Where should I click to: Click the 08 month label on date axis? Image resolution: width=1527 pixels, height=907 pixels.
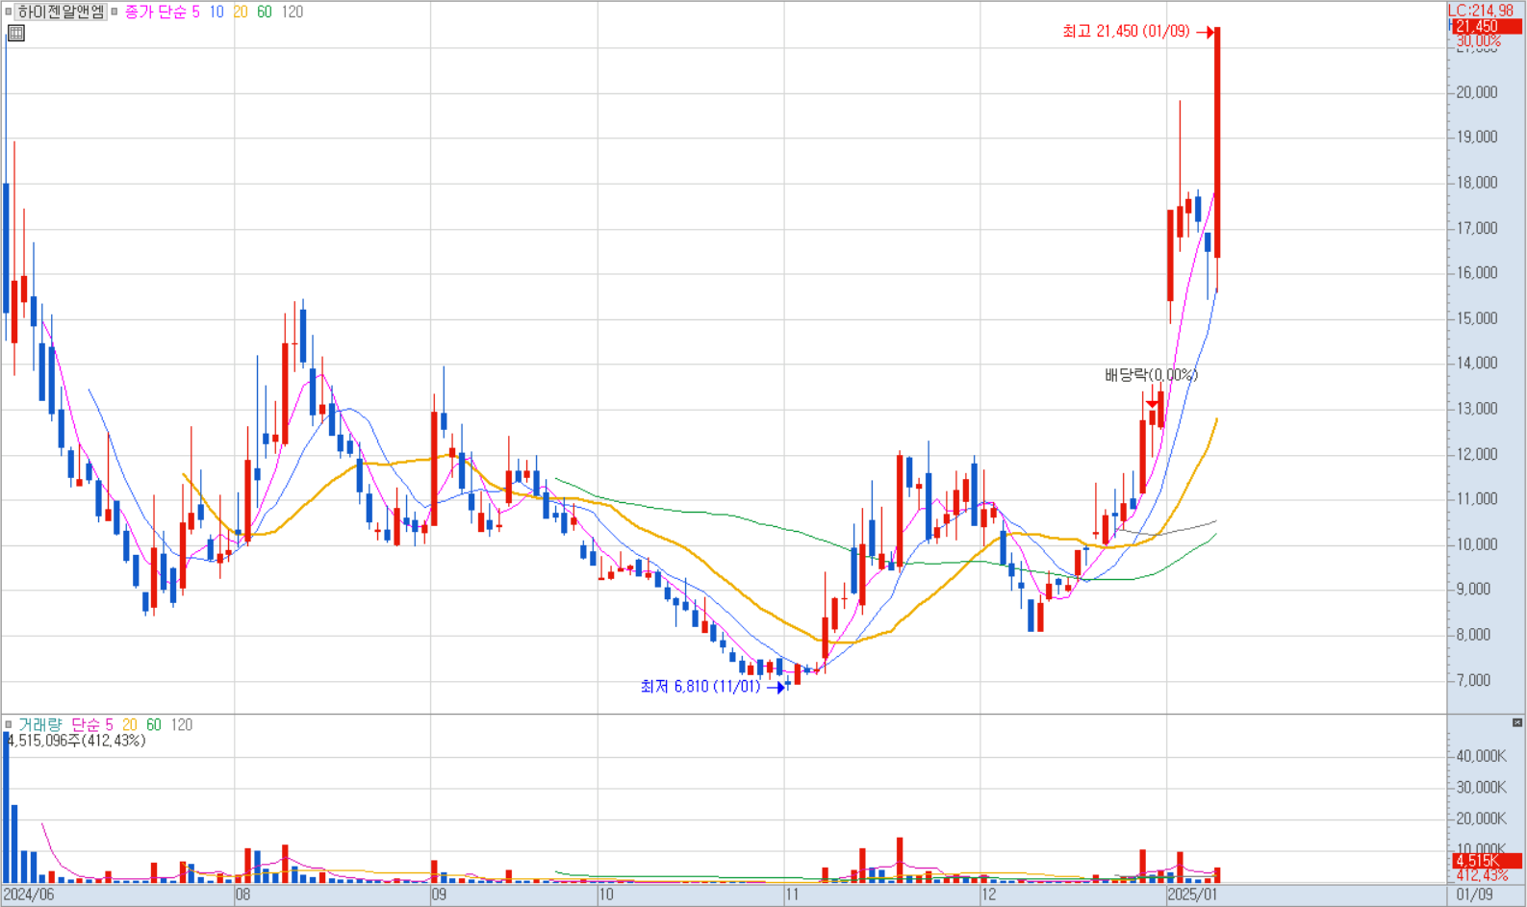(x=242, y=894)
